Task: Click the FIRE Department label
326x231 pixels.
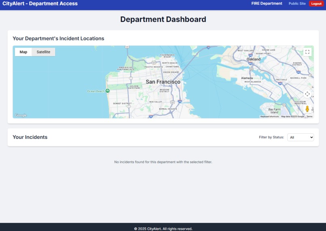Action: tap(267, 4)
